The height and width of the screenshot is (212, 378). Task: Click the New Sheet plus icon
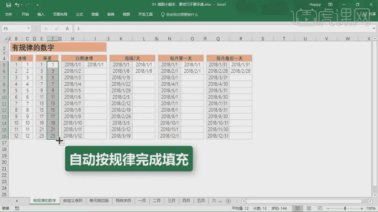pos(228,201)
